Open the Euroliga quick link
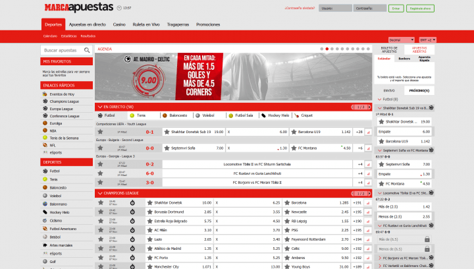Screen dimensions: 474x269 56,123
